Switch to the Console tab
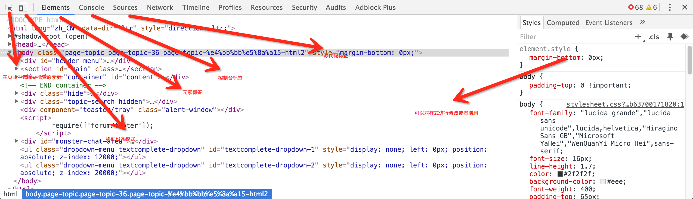Screen dimensions: 693x199 (91, 7)
